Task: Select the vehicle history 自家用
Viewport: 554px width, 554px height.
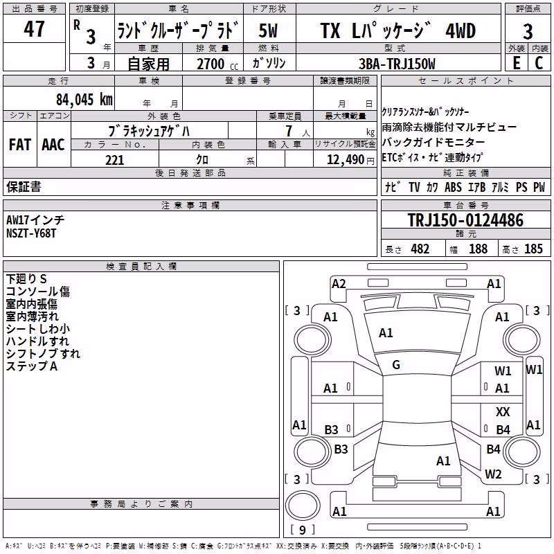Action: pos(149,64)
